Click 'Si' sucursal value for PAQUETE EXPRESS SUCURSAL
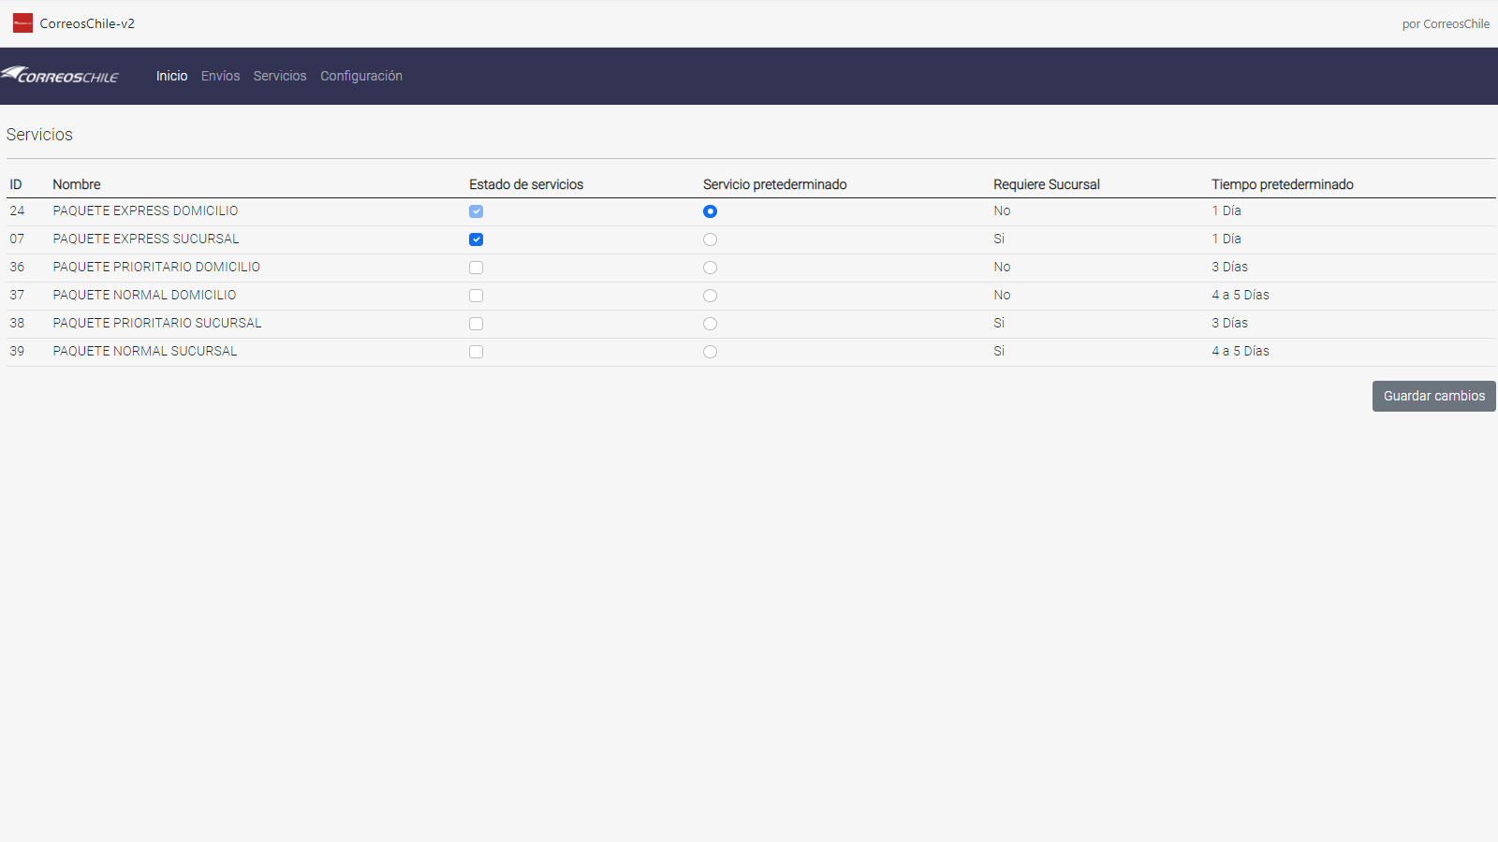 pos(999,239)
